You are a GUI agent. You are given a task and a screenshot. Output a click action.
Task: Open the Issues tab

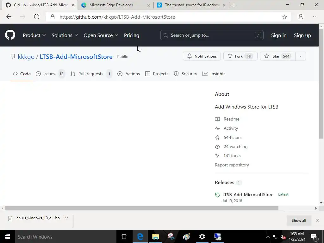point(50,74)
